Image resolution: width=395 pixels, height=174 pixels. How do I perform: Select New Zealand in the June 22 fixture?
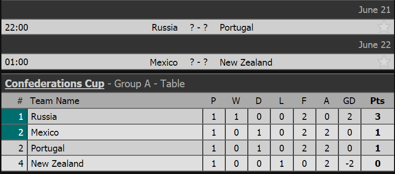coord(246,62)
